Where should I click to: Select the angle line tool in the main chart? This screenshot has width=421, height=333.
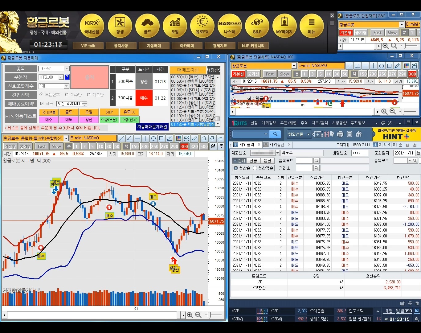pyautogui.click(x=129, y=138)
